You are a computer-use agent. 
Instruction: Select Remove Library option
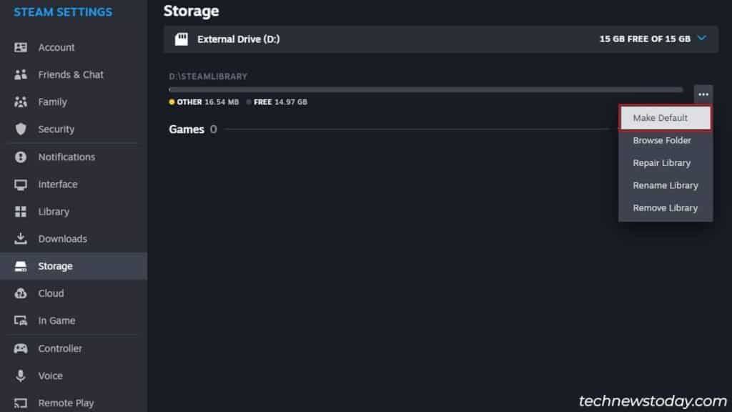pyautogui.click(x=665, y=207)
